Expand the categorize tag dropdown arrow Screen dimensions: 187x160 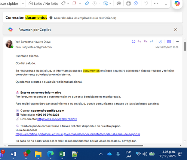(68, 3)
